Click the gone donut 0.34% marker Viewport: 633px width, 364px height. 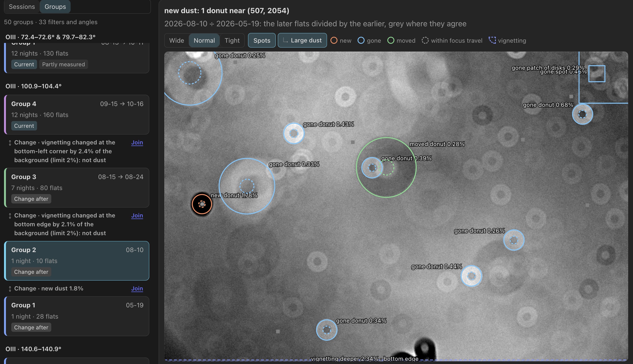click(x=327, y=330)
